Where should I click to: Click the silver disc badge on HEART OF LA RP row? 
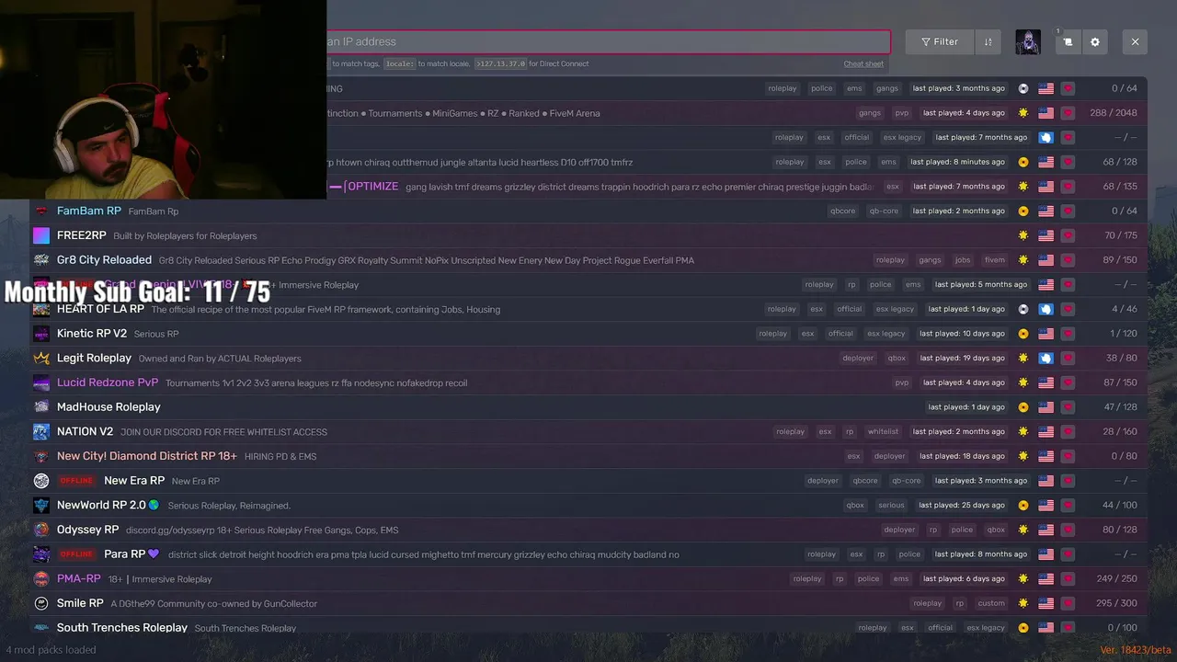click(x=1023, y=309)
